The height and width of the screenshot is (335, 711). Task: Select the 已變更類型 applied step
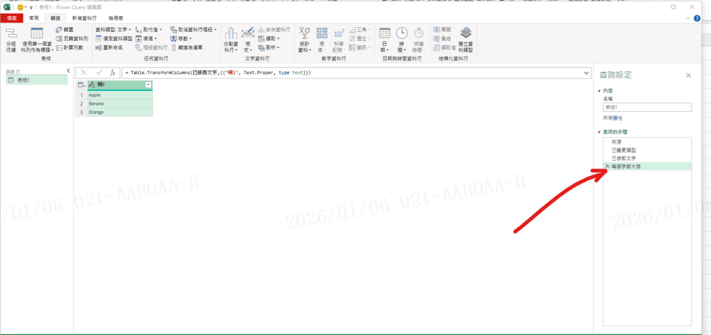(624, 150)
